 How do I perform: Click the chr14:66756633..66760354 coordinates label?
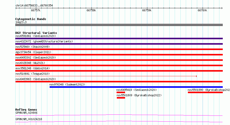point(34,5)
